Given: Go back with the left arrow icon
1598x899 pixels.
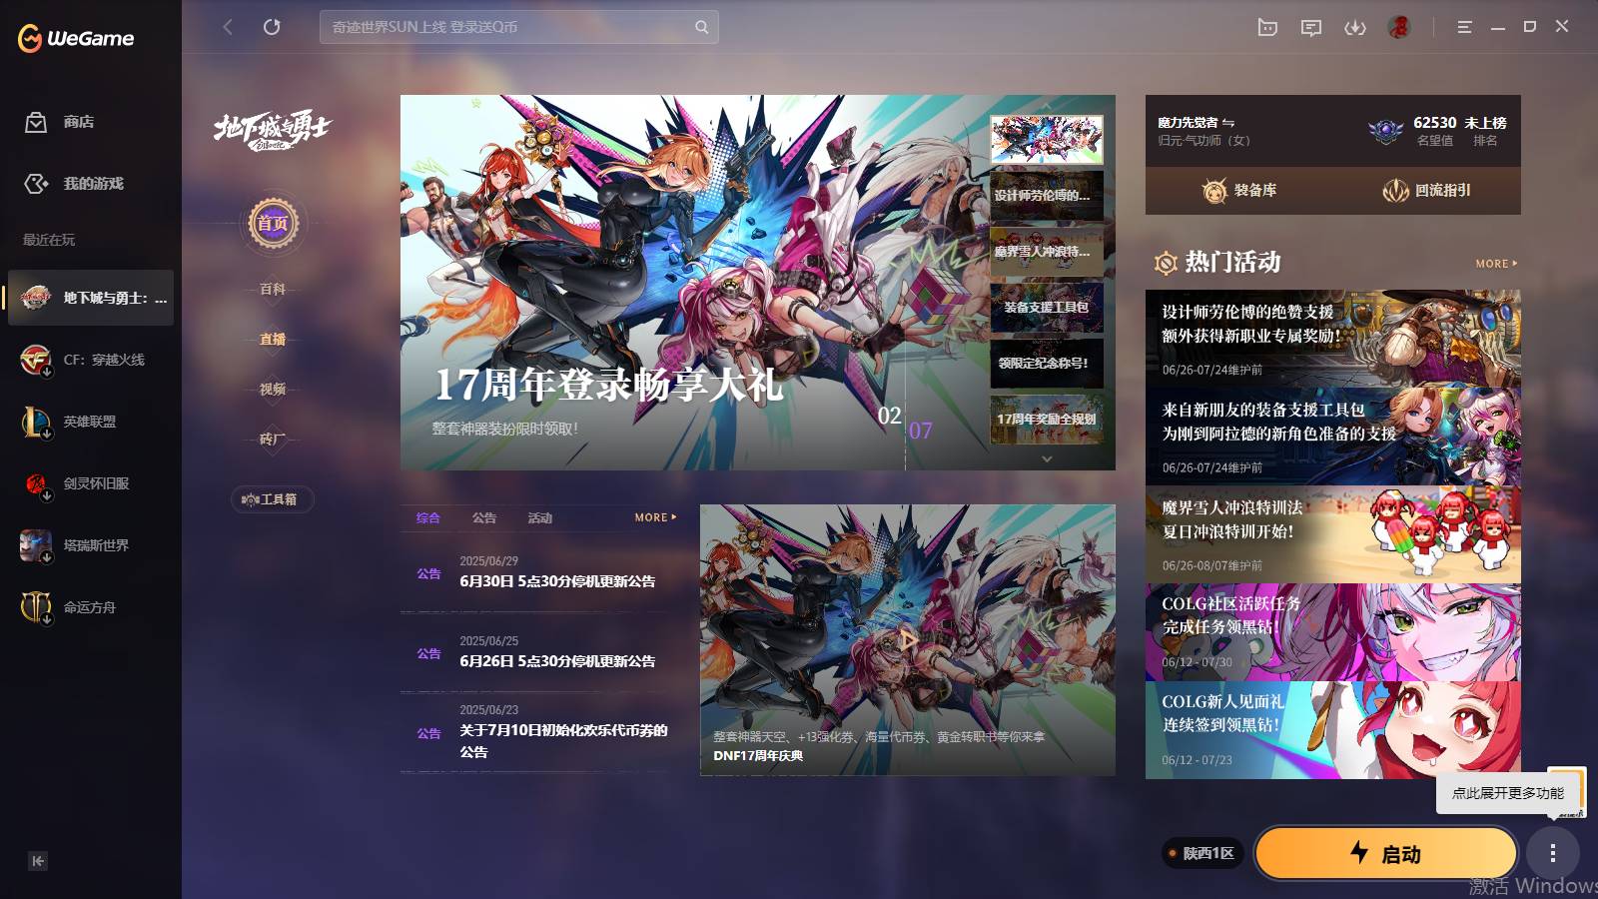Looking at the screenshot, I should click(x=228, y=27).
